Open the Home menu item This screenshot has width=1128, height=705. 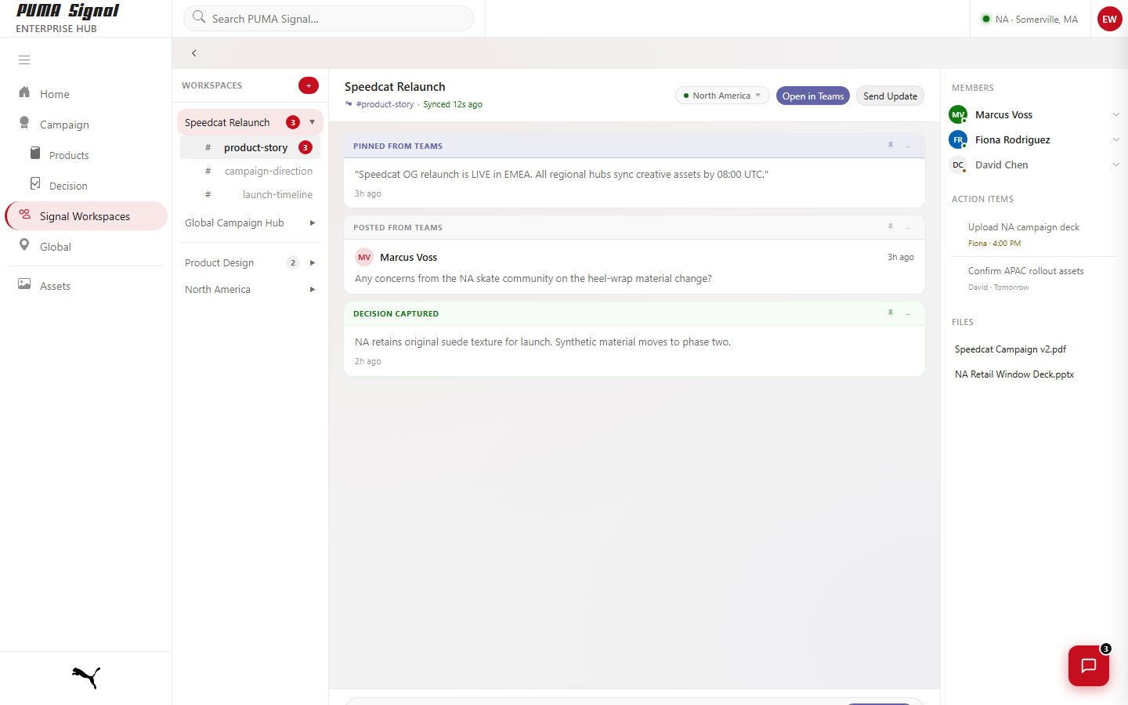point(86,93)
